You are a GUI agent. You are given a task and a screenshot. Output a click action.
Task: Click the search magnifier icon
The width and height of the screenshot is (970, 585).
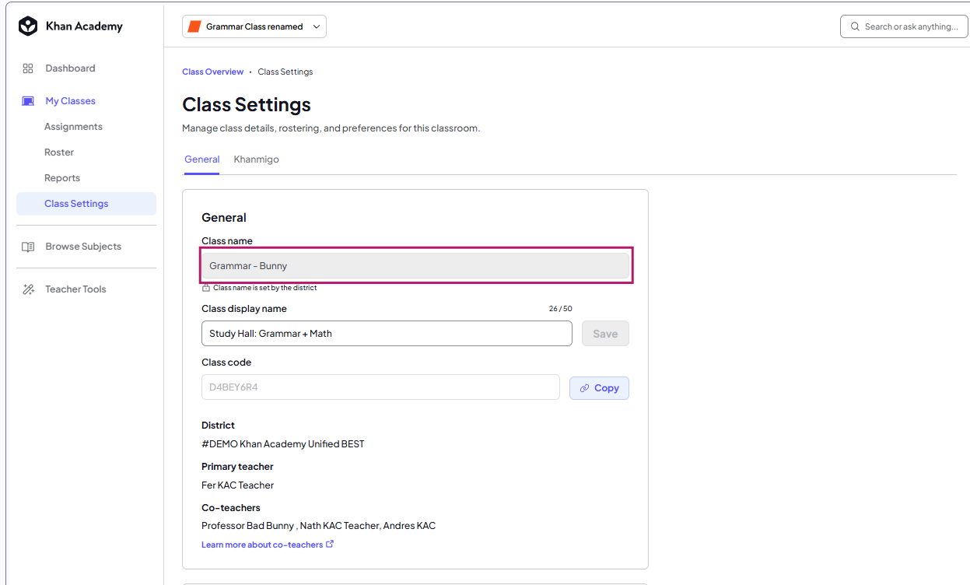click(856, 26)
